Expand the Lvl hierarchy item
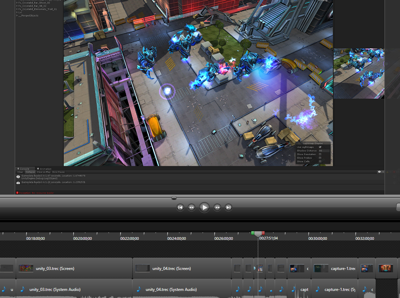 (x=17, y=13)
